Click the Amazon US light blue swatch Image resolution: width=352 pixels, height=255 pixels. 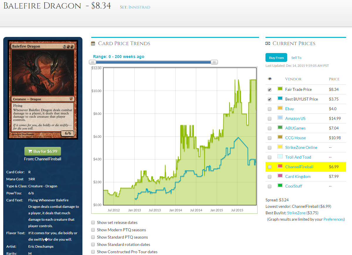pyautogui.click(x=280, y=118)
